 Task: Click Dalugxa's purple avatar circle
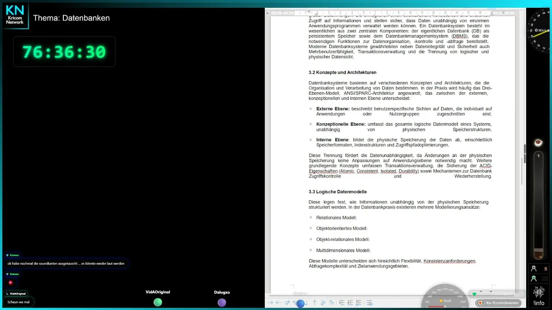click(x=222, y=302)
